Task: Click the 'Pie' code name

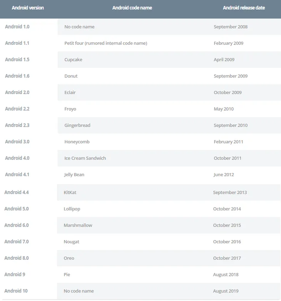Action: click(67, 274)
